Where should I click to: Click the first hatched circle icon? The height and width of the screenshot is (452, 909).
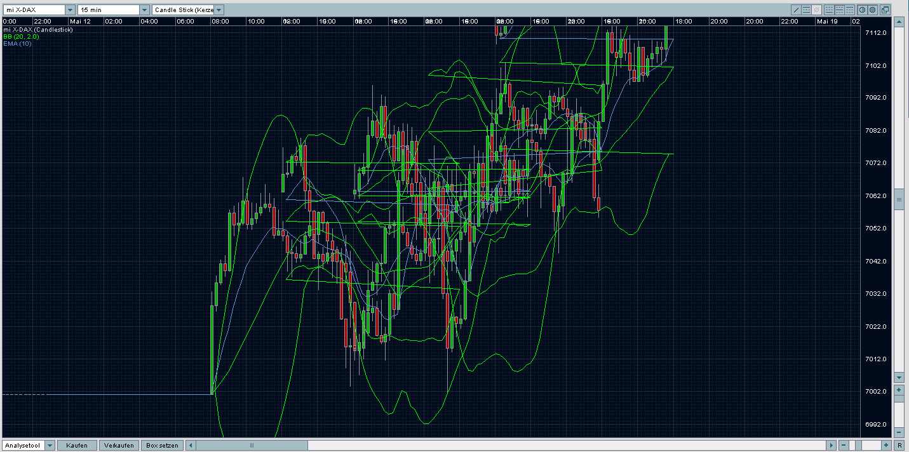tap(862, 10)
